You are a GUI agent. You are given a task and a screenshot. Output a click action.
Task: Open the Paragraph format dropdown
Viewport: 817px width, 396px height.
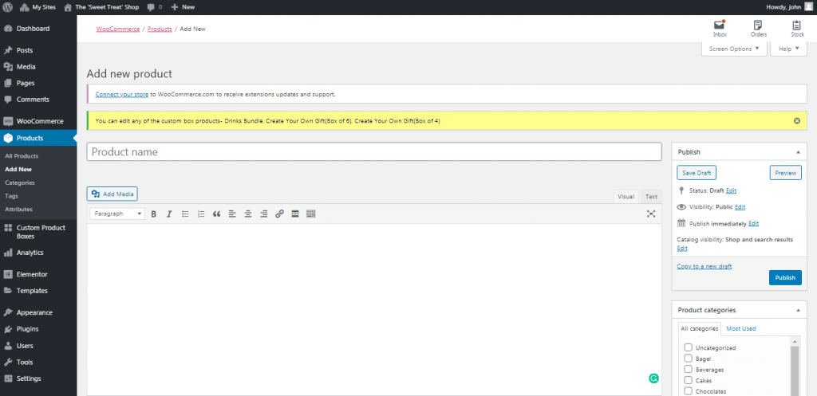pos(117,214)
